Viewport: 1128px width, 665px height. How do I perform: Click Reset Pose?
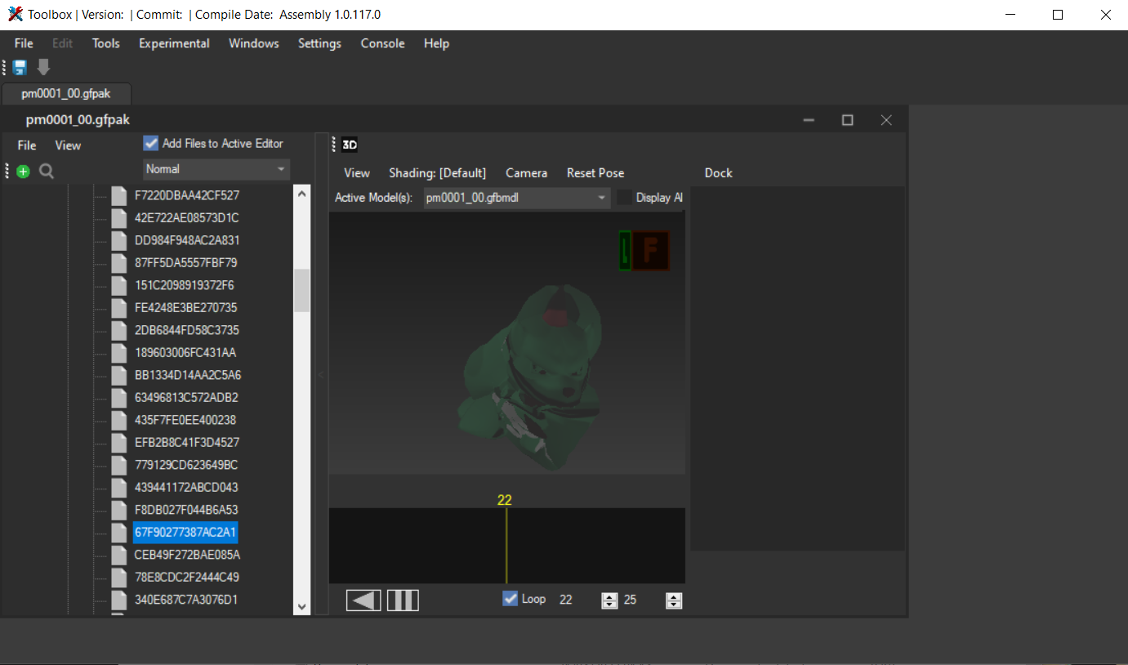point(595,173)
